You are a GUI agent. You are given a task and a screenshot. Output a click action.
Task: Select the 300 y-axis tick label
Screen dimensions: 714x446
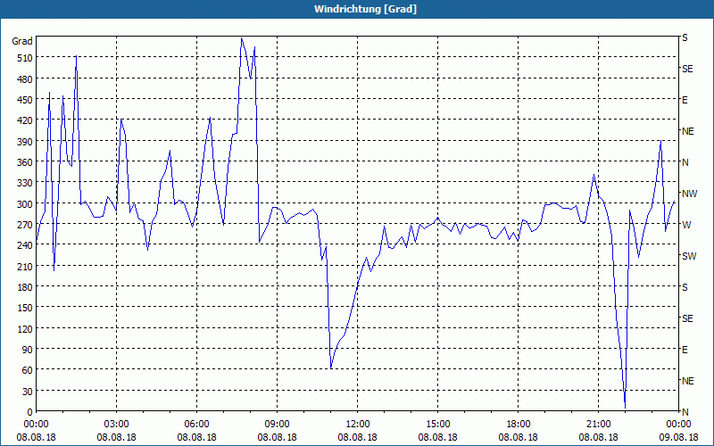(x=25, y=204)
